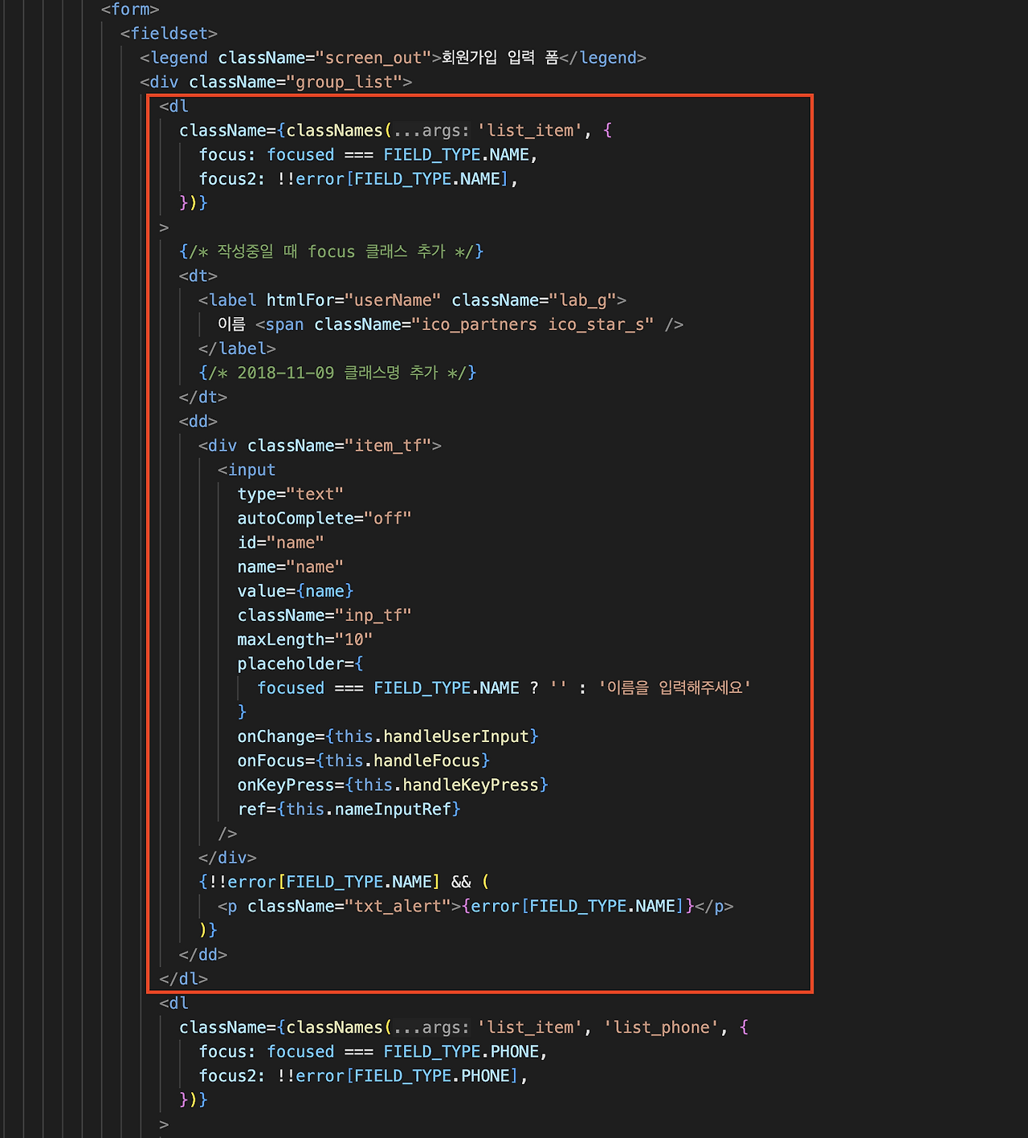Screen dimensions: 1028x1138
Task: Click the ico_star_s span className
Action: [483, 324]
